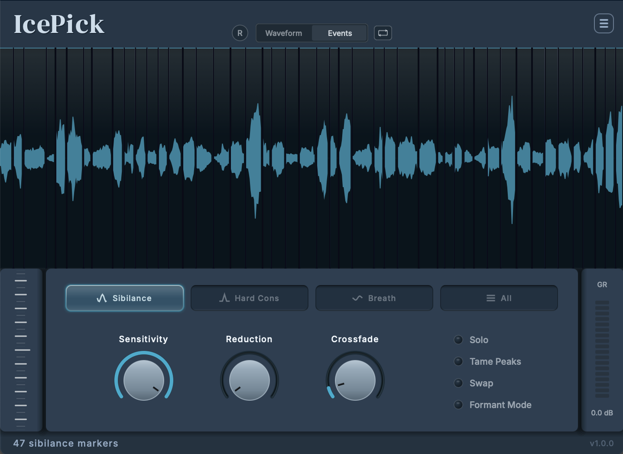This screenshot has width=623, height=454.
Task: Click the Crossfade knob
Action: (355, 380)
